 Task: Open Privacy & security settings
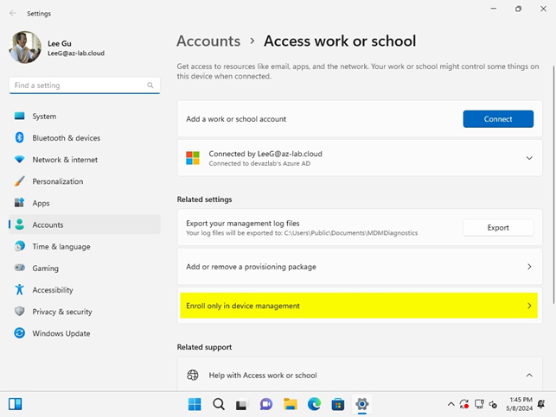[x=85, y=312]
